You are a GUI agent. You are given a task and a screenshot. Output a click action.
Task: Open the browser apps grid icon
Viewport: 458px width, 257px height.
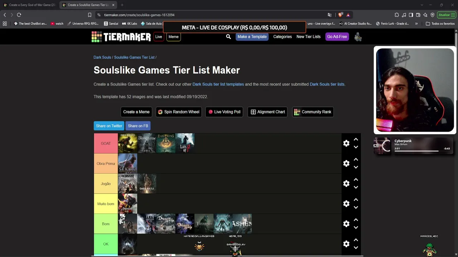tap(5, 24)
